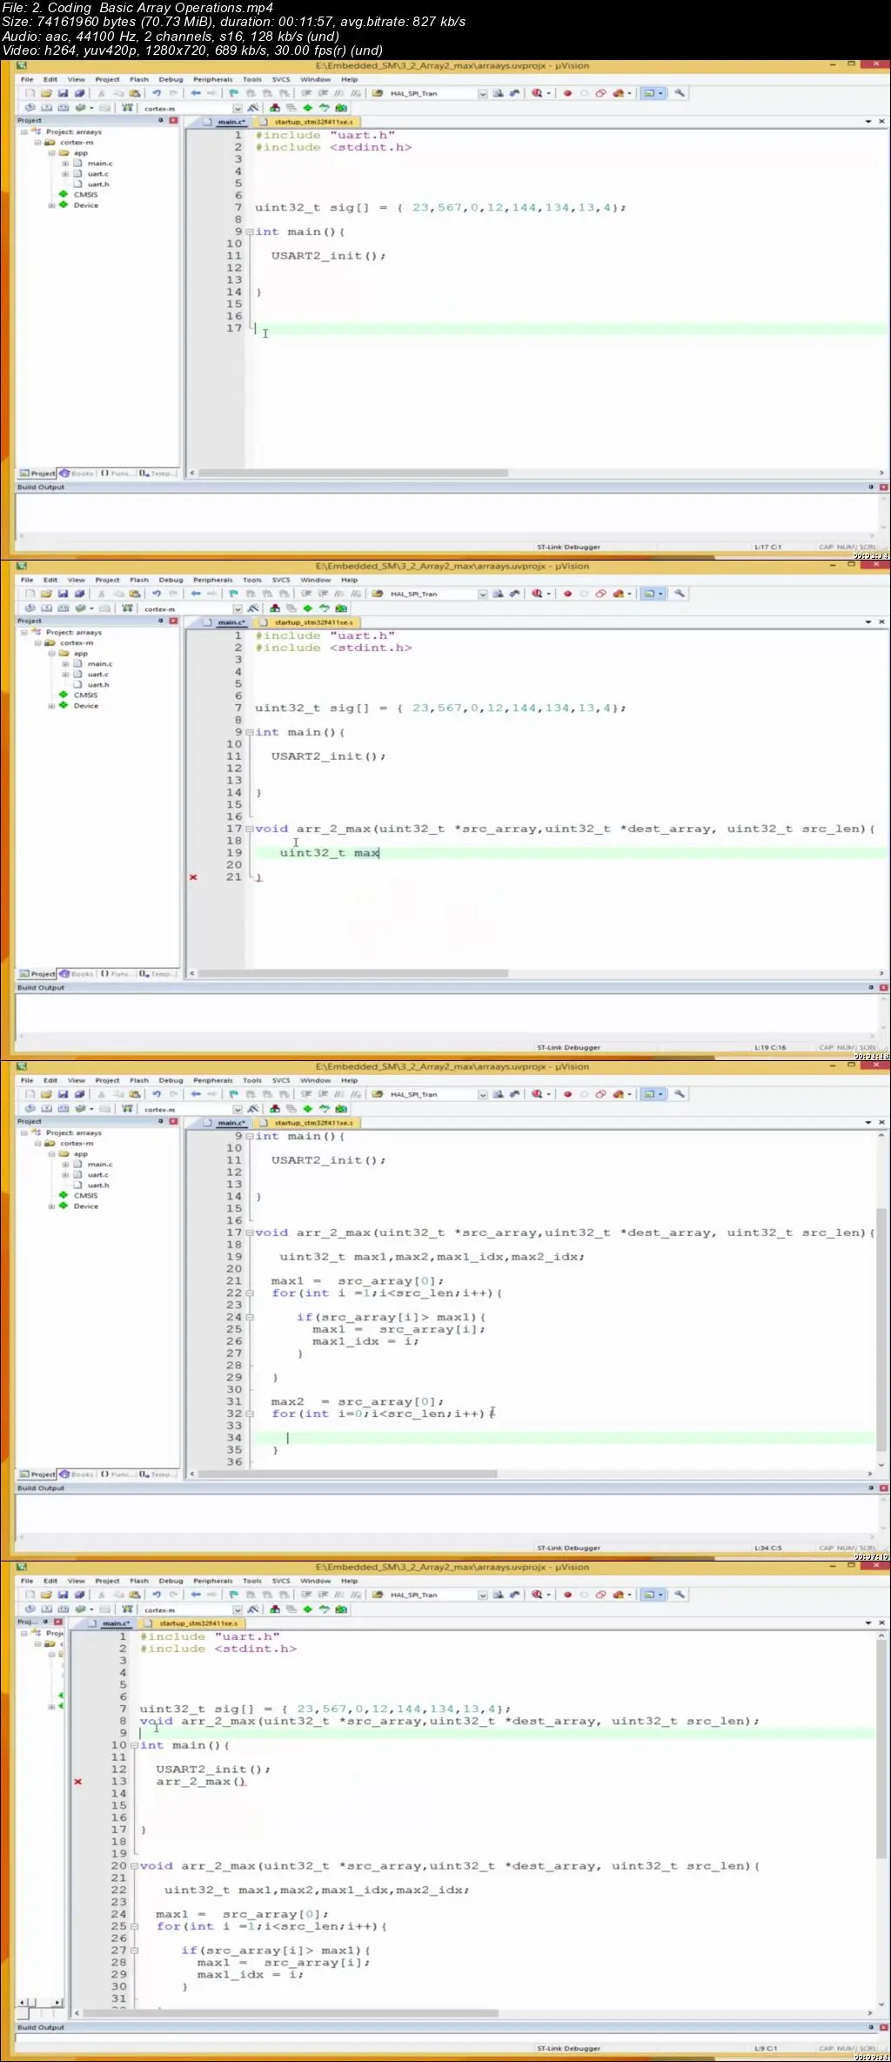The image size is (891, 2062).
Task: Click the HAL_SPI_Tran search field in the third frame
Action: click(x=432, y=1094)
